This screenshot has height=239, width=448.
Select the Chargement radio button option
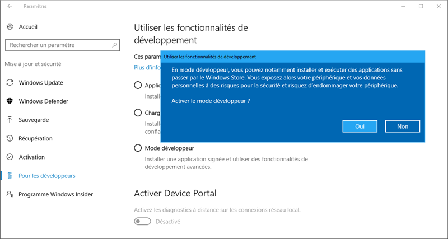click(138, 113)
